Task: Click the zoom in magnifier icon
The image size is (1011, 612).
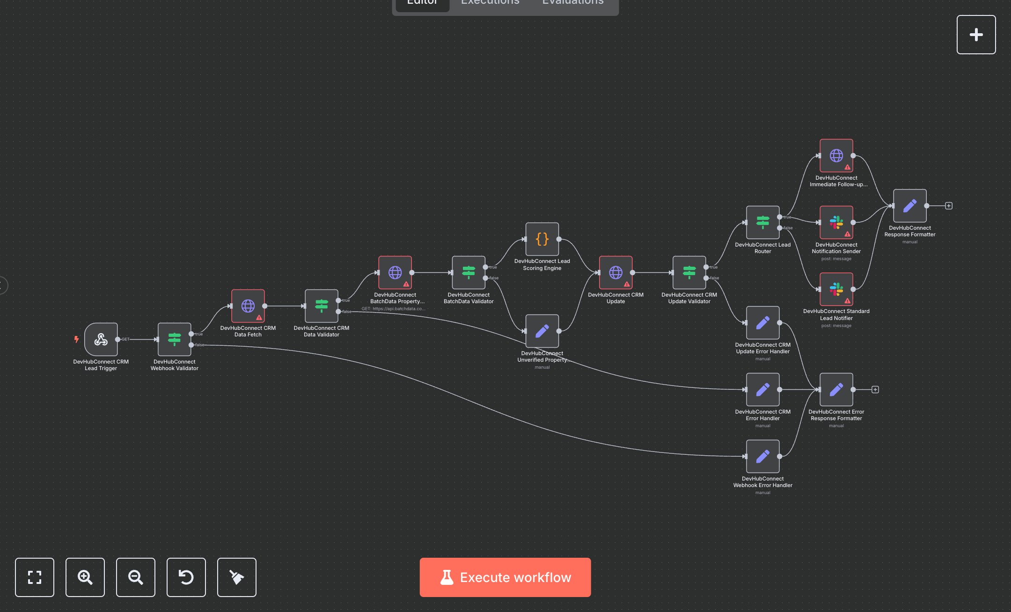Action: [x=85, y=577]
